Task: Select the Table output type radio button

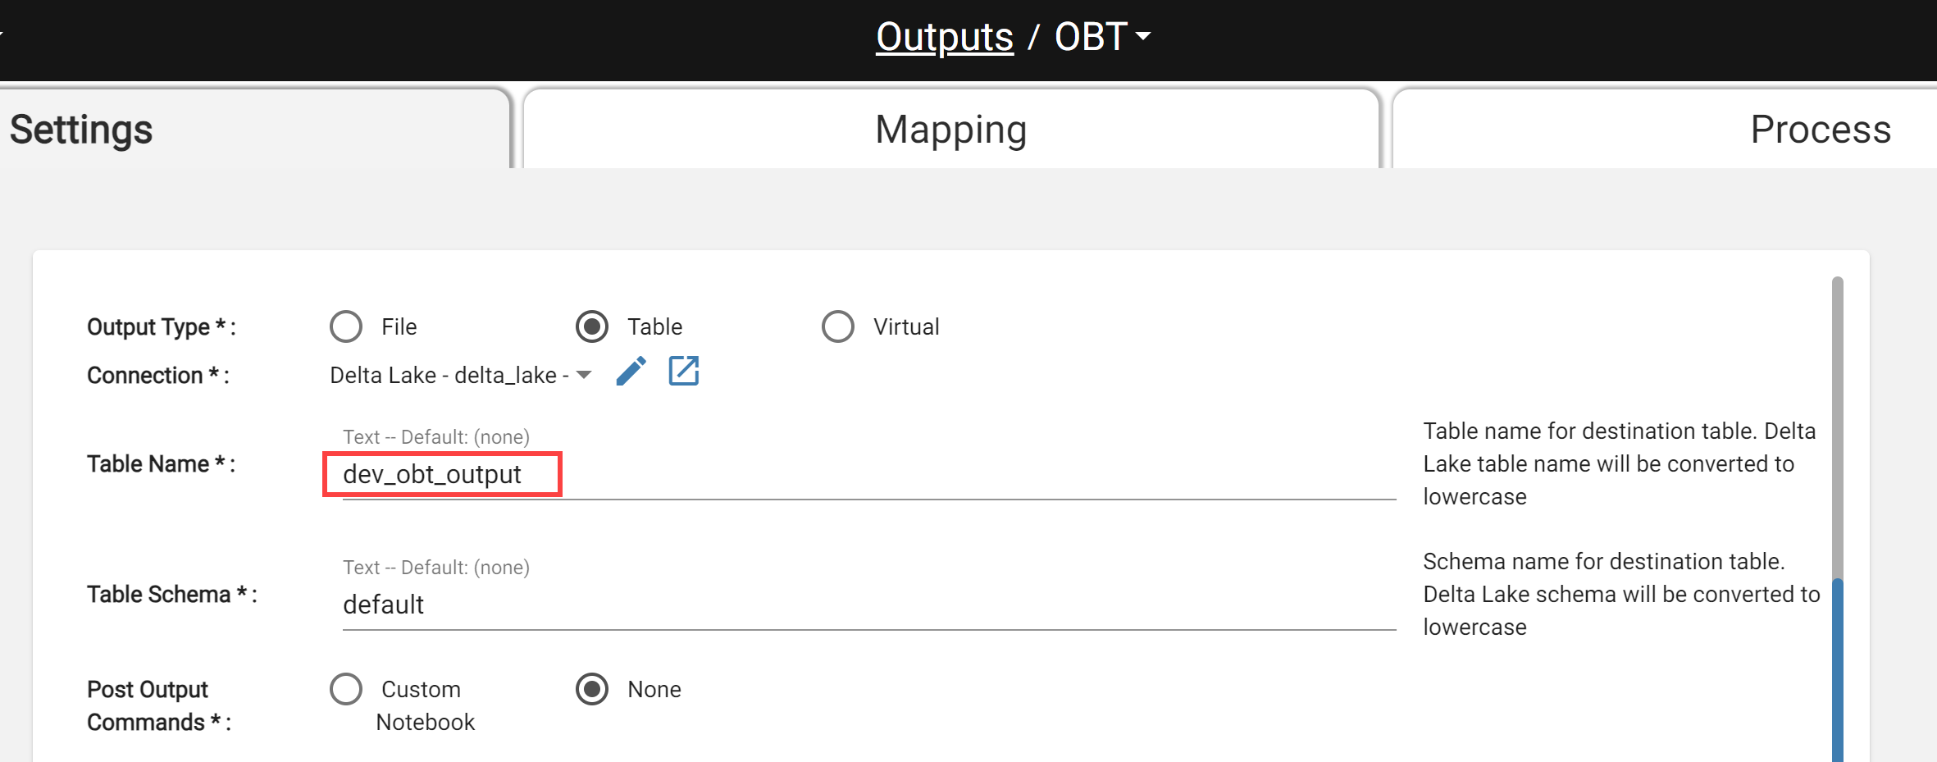Action: (x=592, y=326)
